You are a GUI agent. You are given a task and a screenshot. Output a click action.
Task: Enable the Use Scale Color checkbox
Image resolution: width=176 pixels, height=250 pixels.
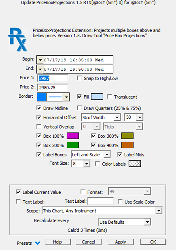pyautogui.click(x=120, y=202)
